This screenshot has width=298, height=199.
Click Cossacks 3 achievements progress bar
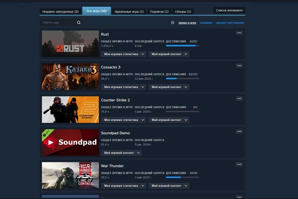(182, 78)
